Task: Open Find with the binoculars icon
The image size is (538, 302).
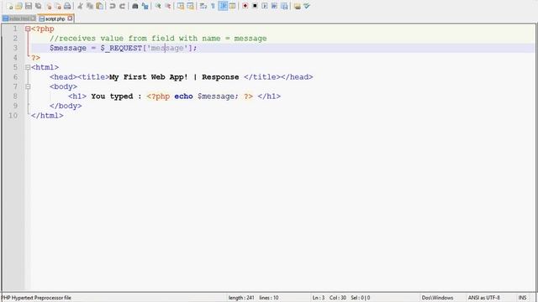Action: 135,6
